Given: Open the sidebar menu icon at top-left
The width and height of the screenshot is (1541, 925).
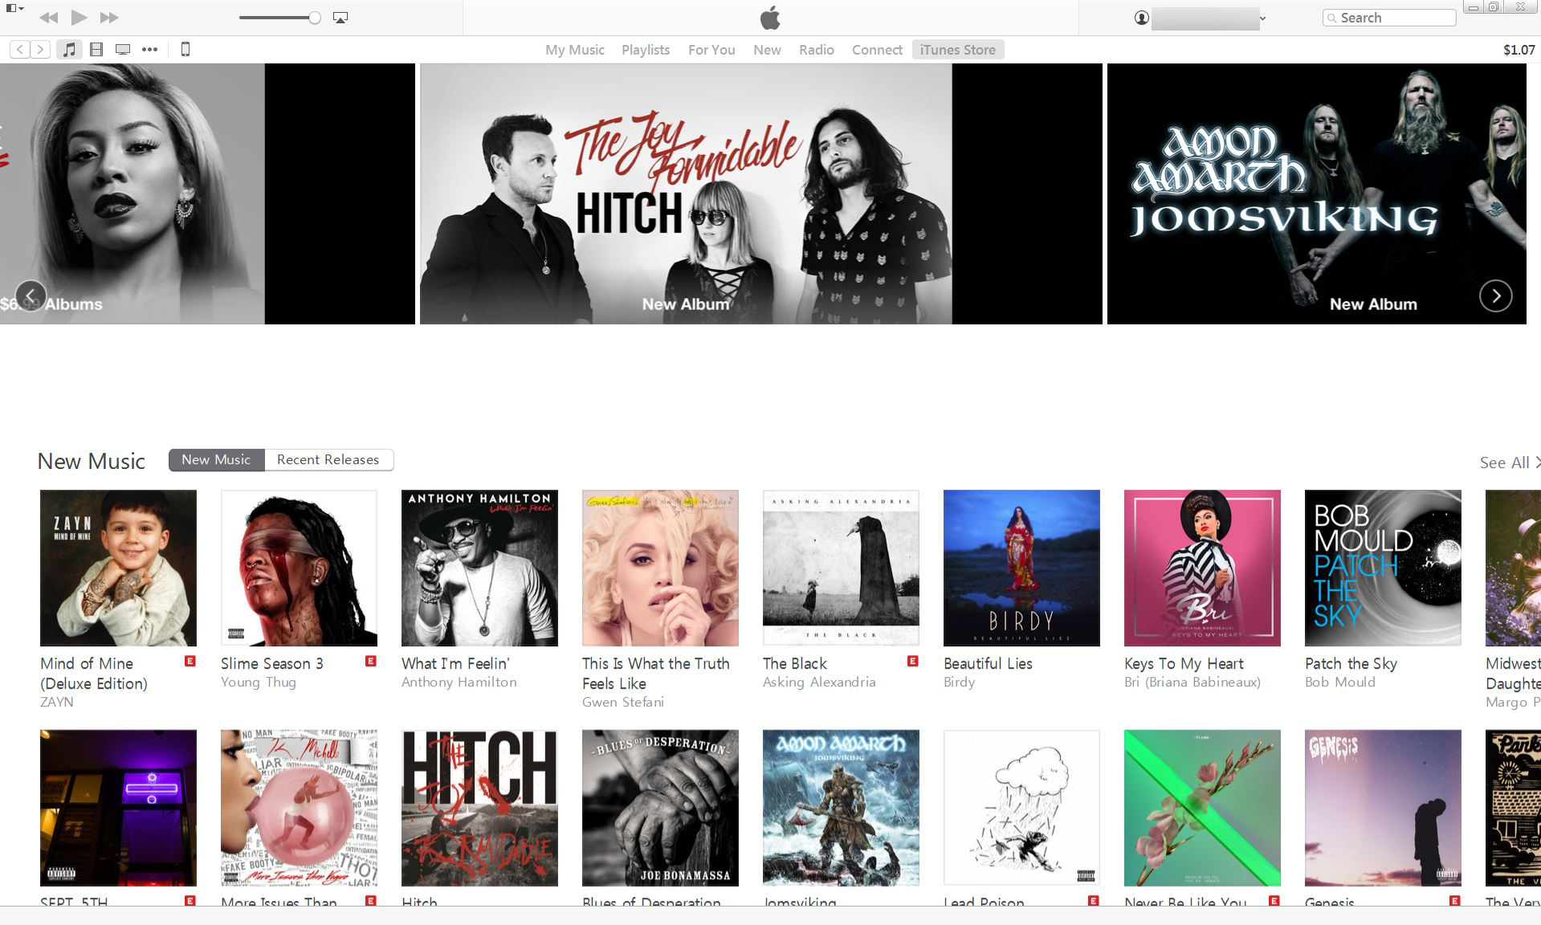Looking at the screenshot, I should tap(14, 8).
